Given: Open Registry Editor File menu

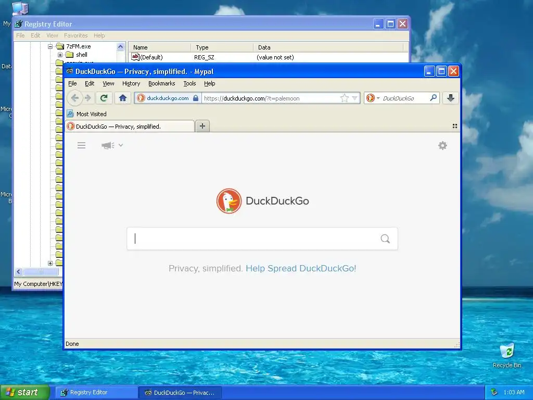Looking at the screenshot, I should coord(20,35).
